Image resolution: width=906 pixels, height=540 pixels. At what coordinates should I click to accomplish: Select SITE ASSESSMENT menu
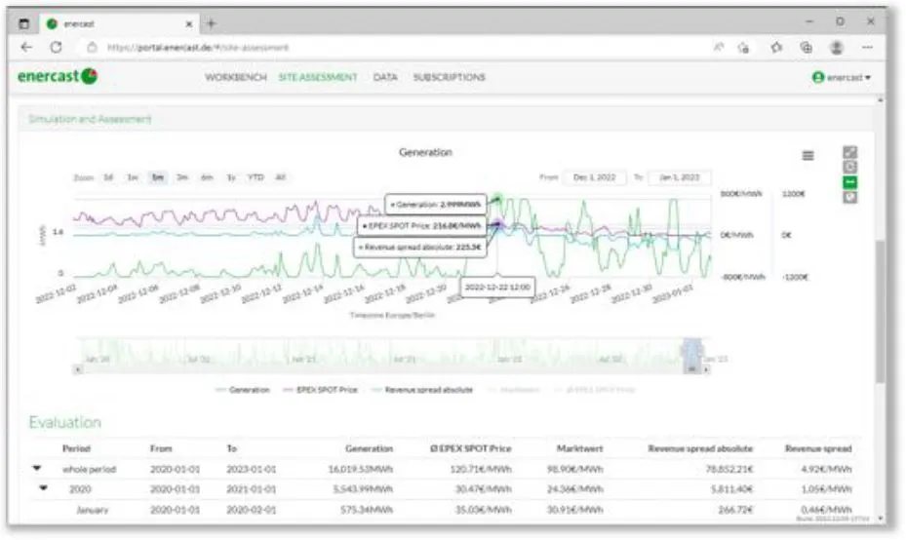tap(318, 77)
